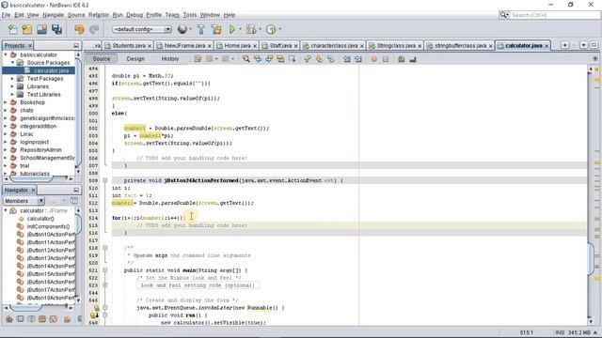Viewport: 602px width, 338px height.
Task: Click the Comment icon in editor toolbar
Action: pos(402,59)
